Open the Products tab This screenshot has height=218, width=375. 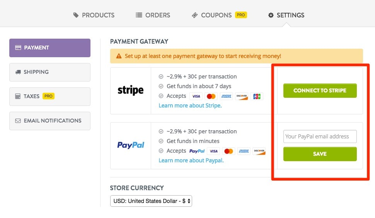coord(94,15)
